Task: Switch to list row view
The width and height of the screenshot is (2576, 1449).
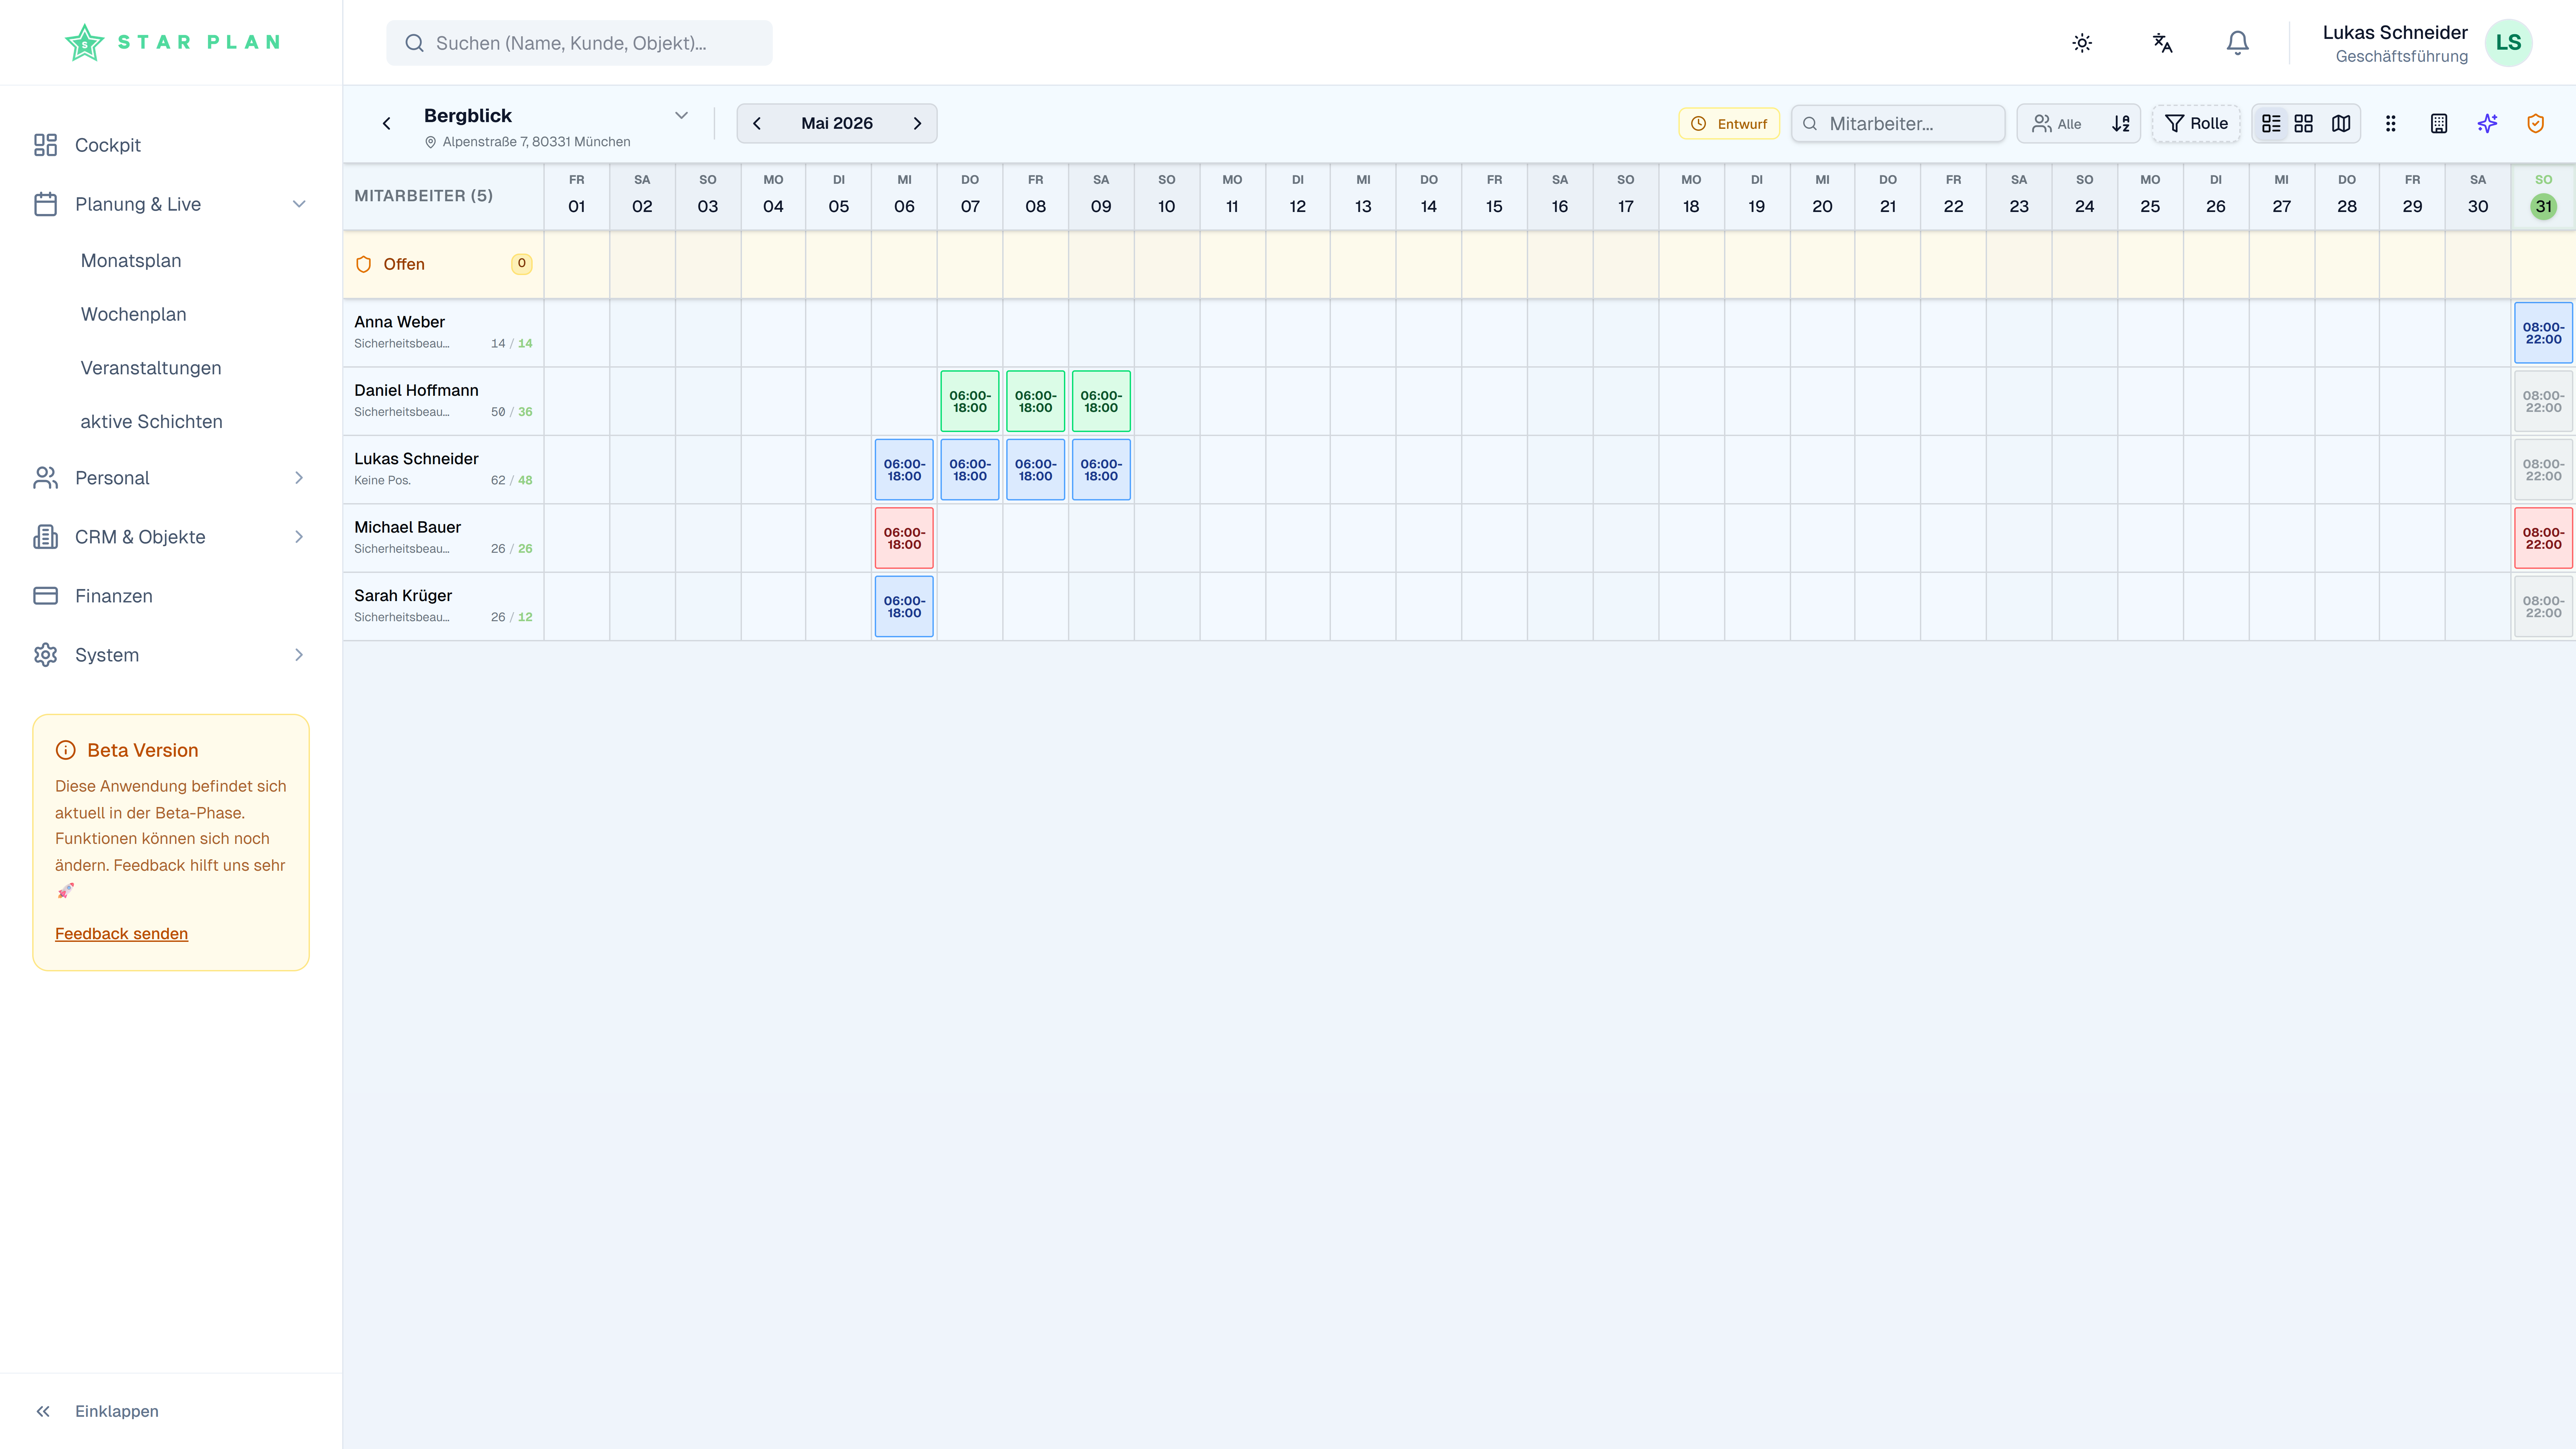Action: coord(2271,124)
